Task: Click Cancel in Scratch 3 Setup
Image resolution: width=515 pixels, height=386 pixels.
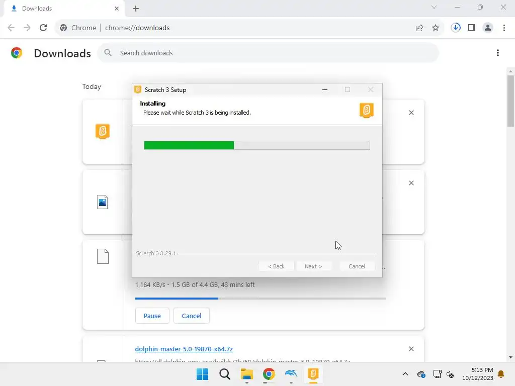Action: [357, 266]
